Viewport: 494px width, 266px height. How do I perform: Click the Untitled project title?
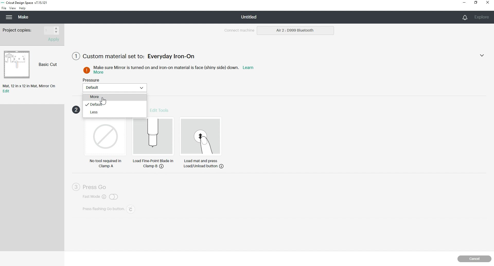249,17
